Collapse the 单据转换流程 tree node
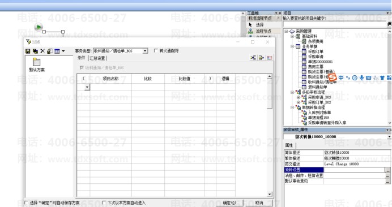 point(292,107)
